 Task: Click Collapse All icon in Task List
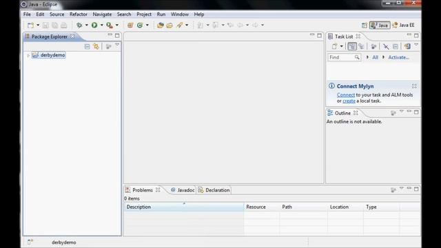(x=396, y=46)
